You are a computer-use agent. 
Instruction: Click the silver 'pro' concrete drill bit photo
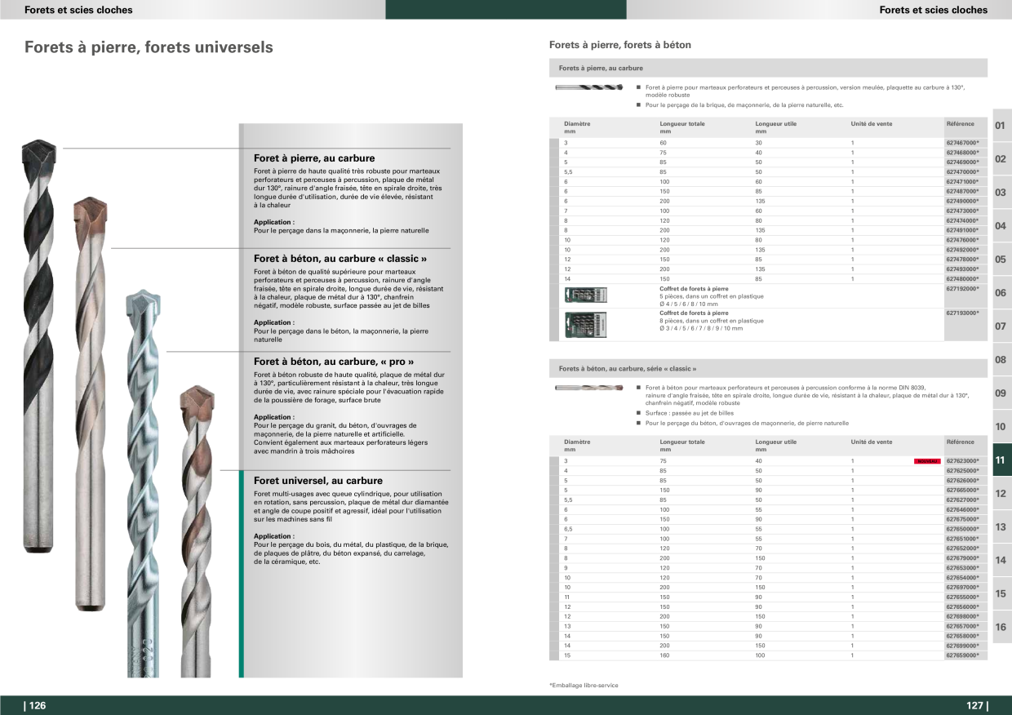tap(142, 483)
